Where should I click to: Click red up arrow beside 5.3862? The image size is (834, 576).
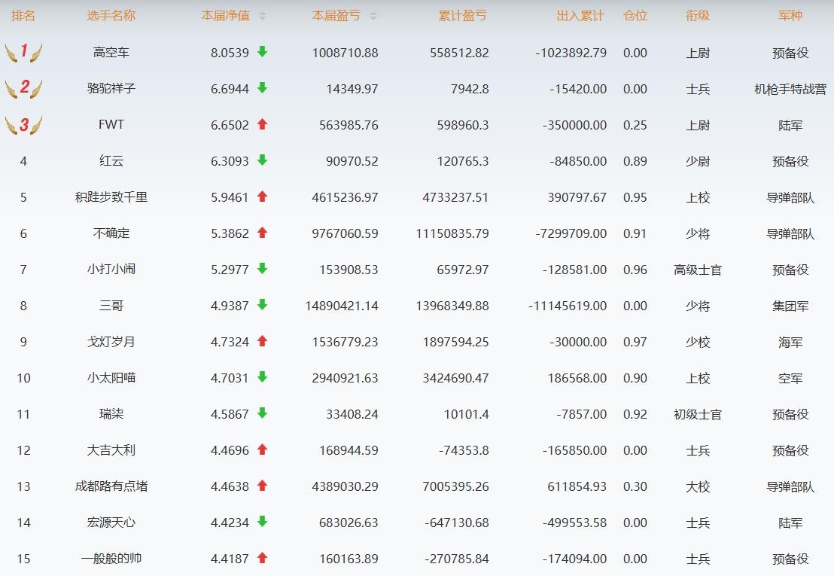(262, 233)
